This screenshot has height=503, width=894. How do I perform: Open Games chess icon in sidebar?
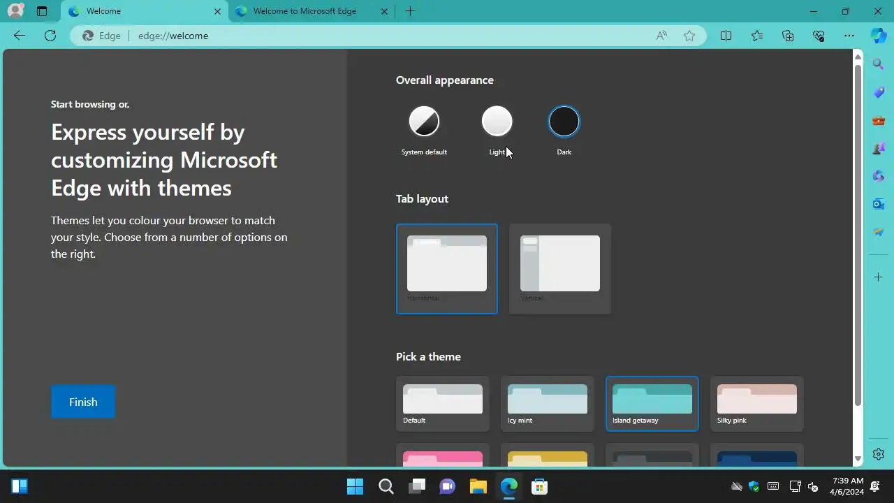(879, 148)
